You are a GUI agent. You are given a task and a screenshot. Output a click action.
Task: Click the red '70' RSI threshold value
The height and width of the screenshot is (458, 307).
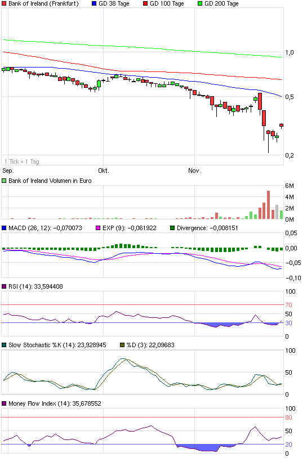(288, 305)
